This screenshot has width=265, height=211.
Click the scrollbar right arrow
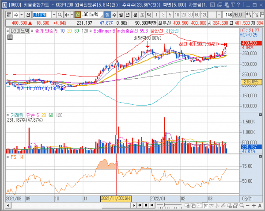click(134, 206)
